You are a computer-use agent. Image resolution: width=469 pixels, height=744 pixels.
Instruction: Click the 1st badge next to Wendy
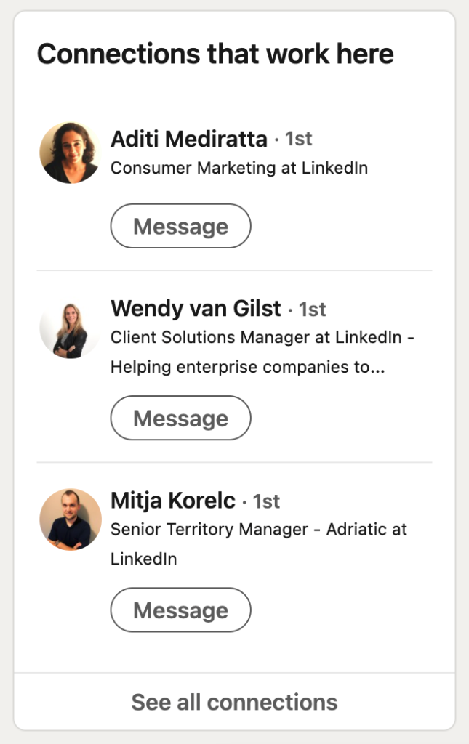313,310
